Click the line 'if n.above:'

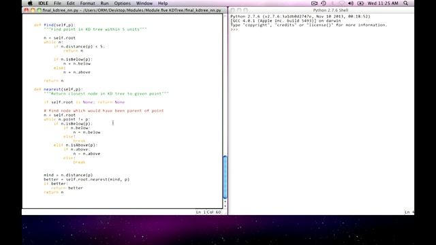[77, 149]
